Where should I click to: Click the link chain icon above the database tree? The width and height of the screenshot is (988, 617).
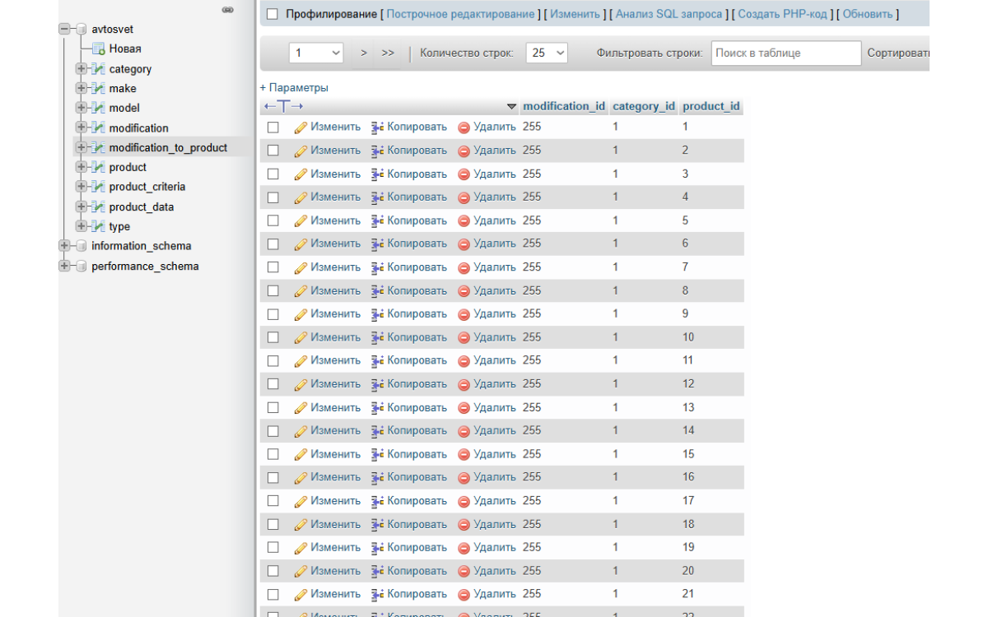coord(228,10)
